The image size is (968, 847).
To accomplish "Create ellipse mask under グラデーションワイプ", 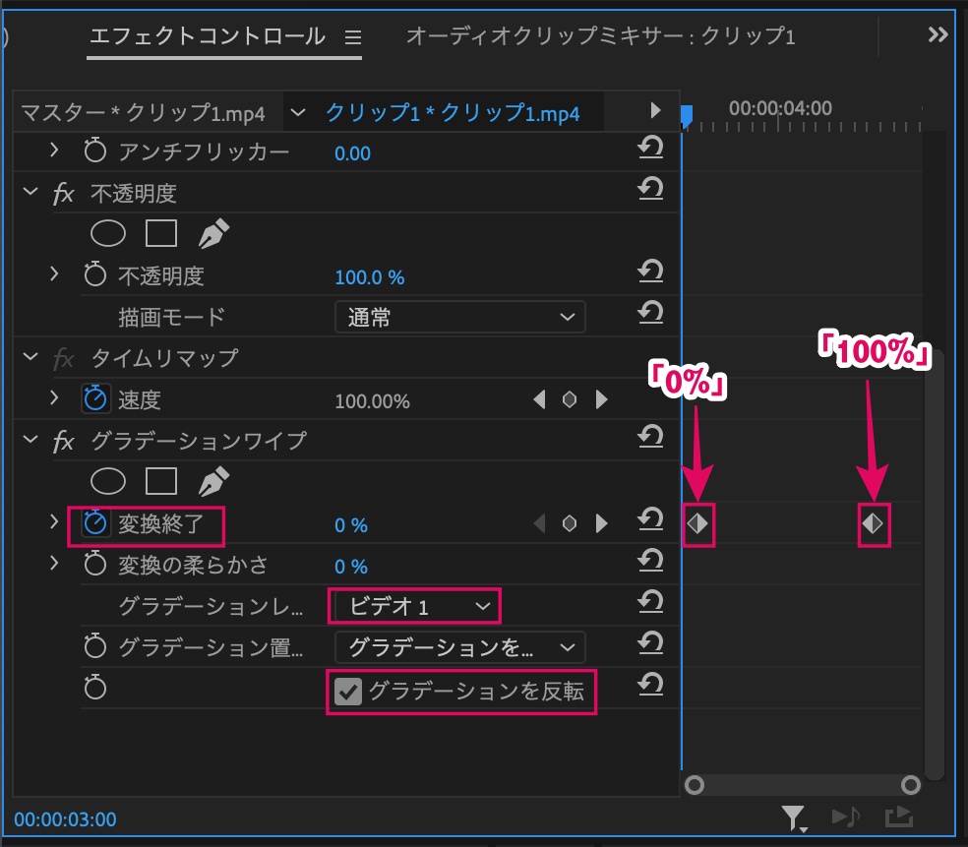I will coord(108,481).
